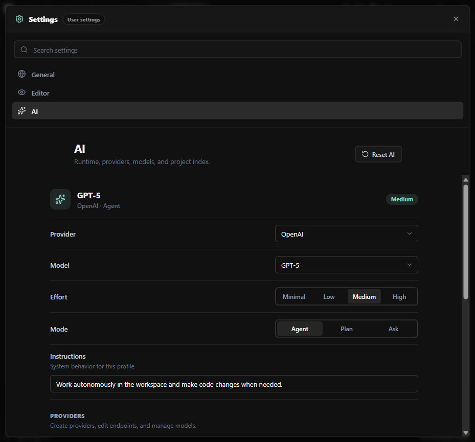Screen dimensions: 475x442
Task: Focus the Search settings field
Action: pos(237,50)
